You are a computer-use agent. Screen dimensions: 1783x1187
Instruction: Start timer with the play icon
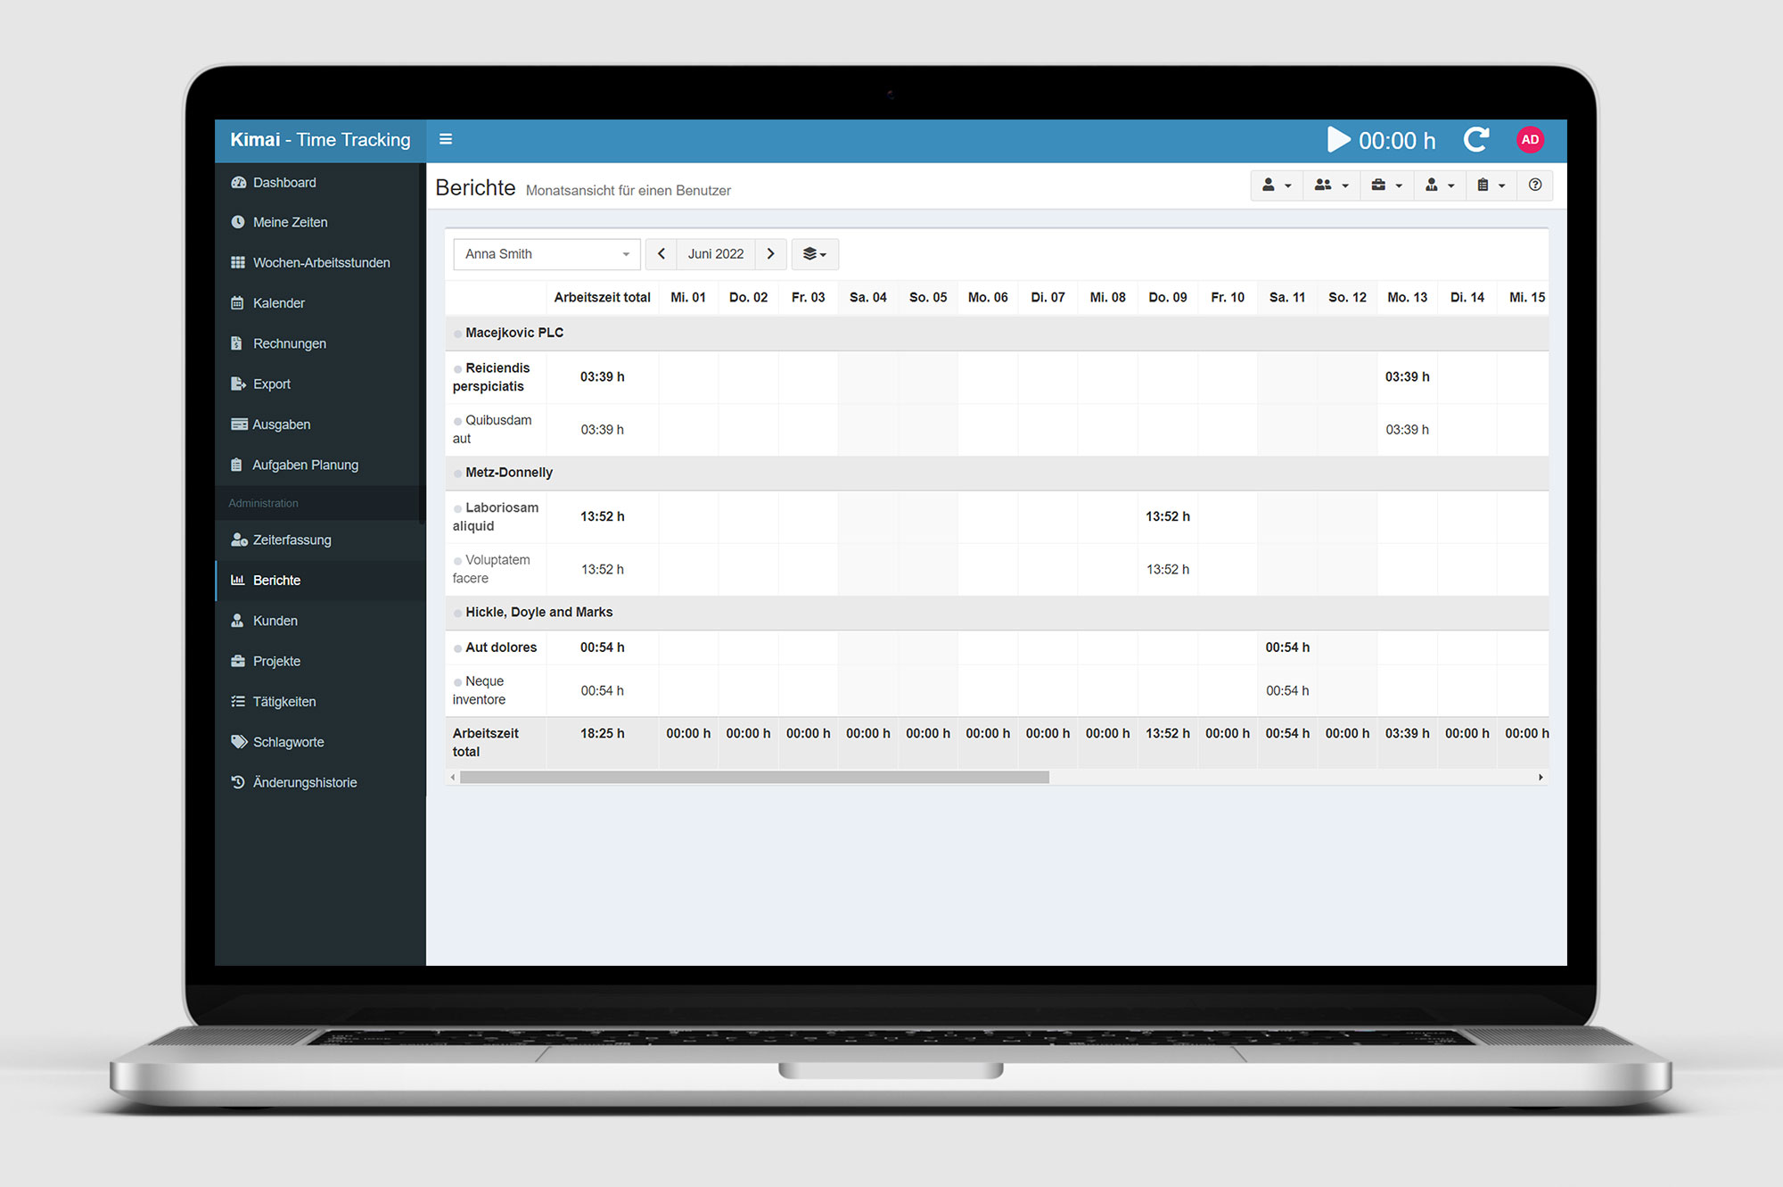(1338, 140)
